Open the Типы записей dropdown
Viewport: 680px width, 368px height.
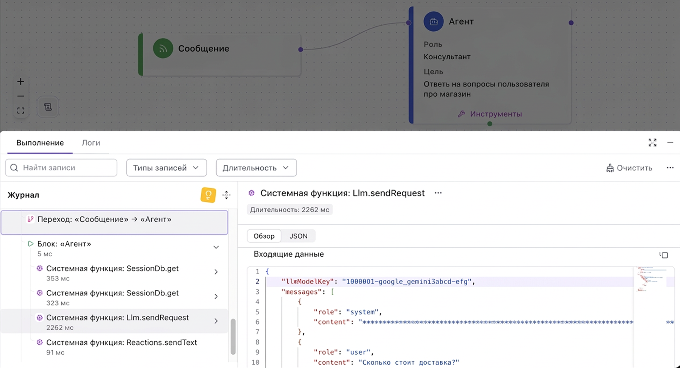(x=166, y=168)
